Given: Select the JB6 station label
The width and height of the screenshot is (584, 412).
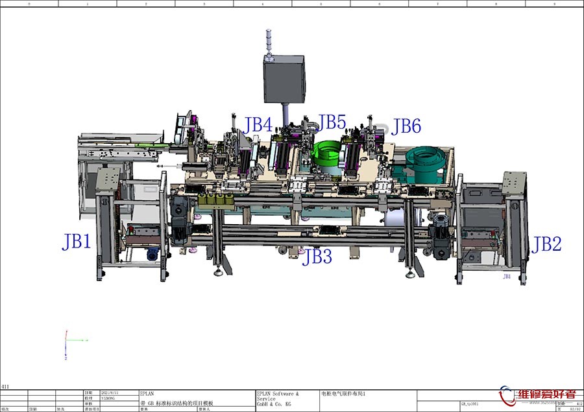Looking at the screenshot, I should [406, 126].
